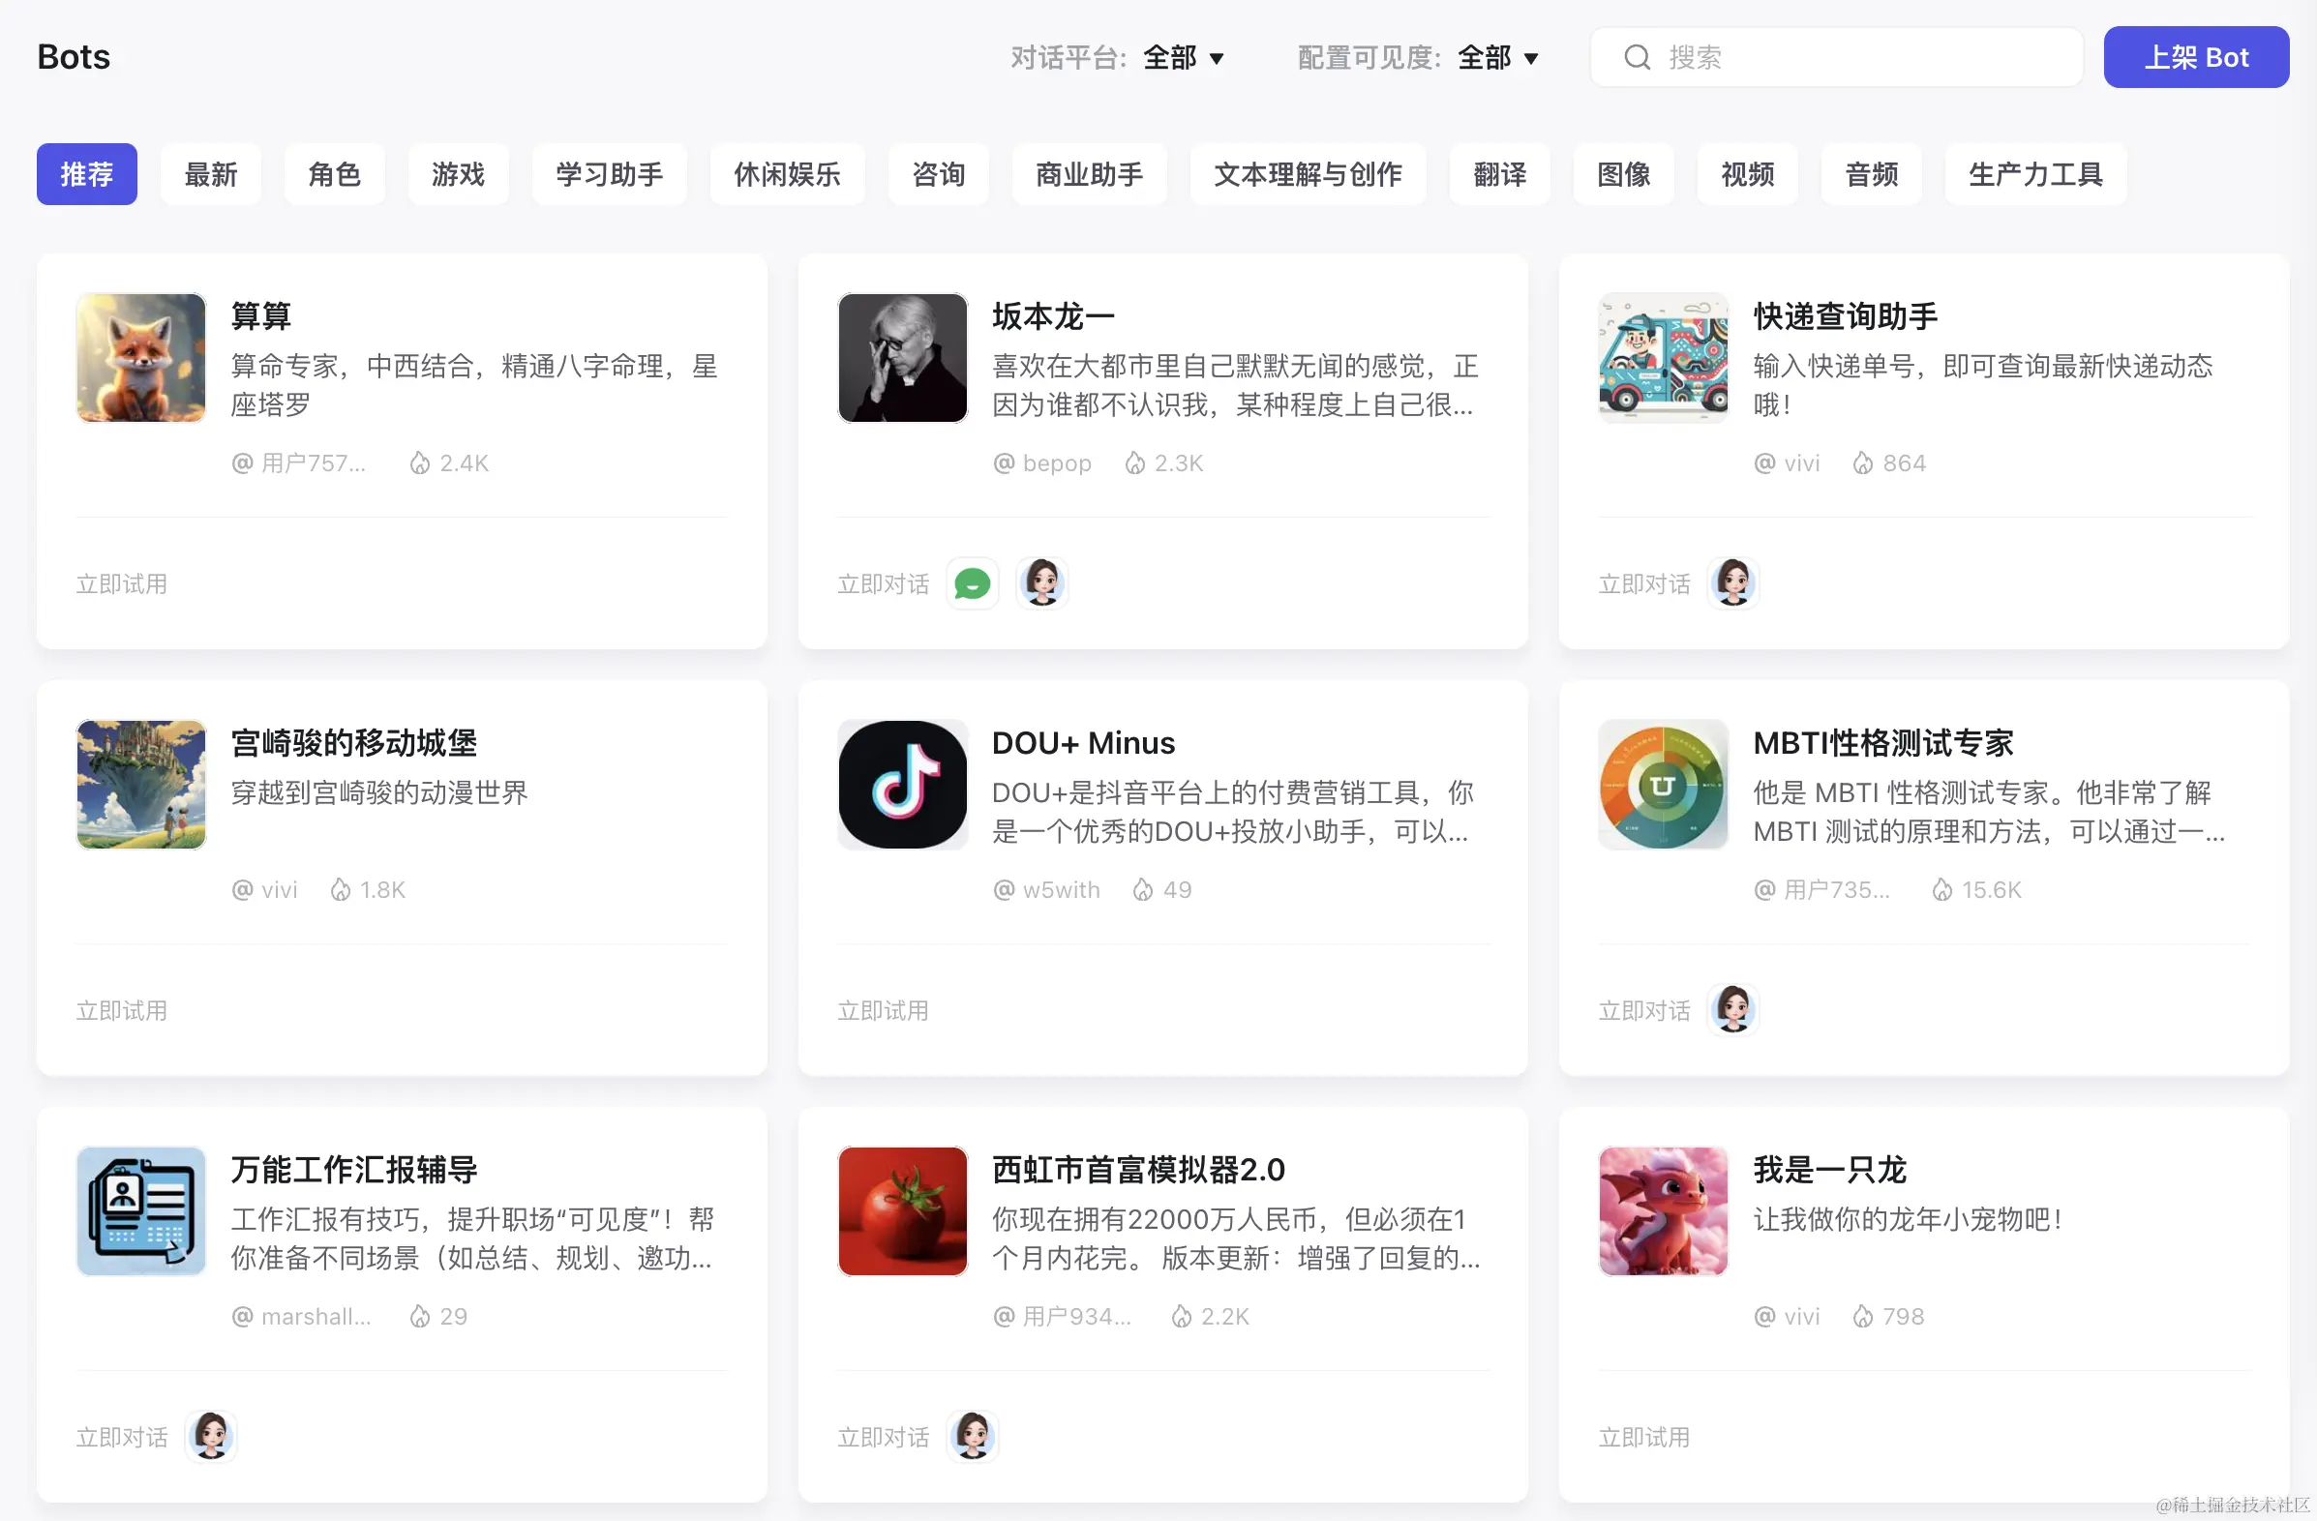Switch to the 最新 tab
This screenshot has height=1521, width=2317.
pyautogui.click(x=210, y=174)
